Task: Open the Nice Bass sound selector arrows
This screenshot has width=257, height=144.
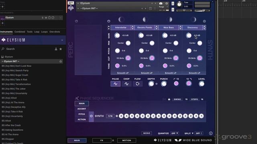Action: click(180, 28)
